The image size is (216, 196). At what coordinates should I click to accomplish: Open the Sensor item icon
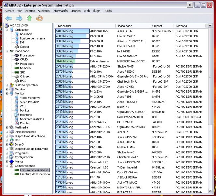click(x=17, y=47)
